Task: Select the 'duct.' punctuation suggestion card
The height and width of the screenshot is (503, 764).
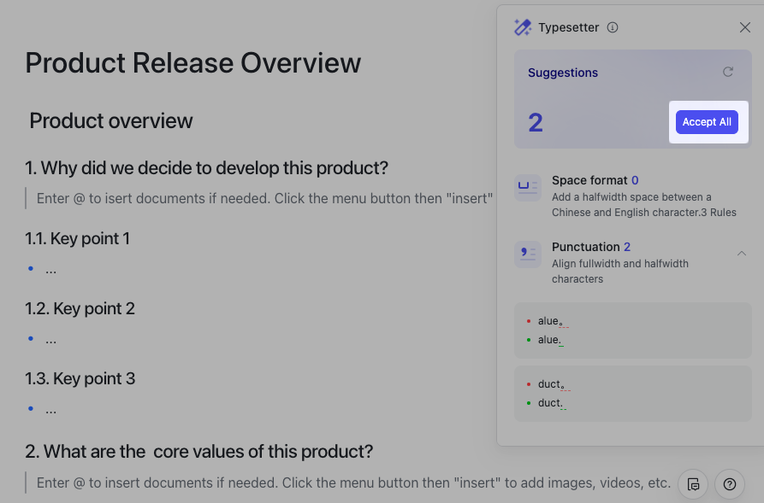Action: (632, 394)
